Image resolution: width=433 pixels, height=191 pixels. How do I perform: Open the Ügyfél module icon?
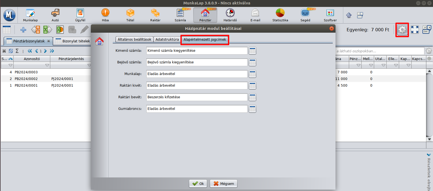tap(80, 15)
